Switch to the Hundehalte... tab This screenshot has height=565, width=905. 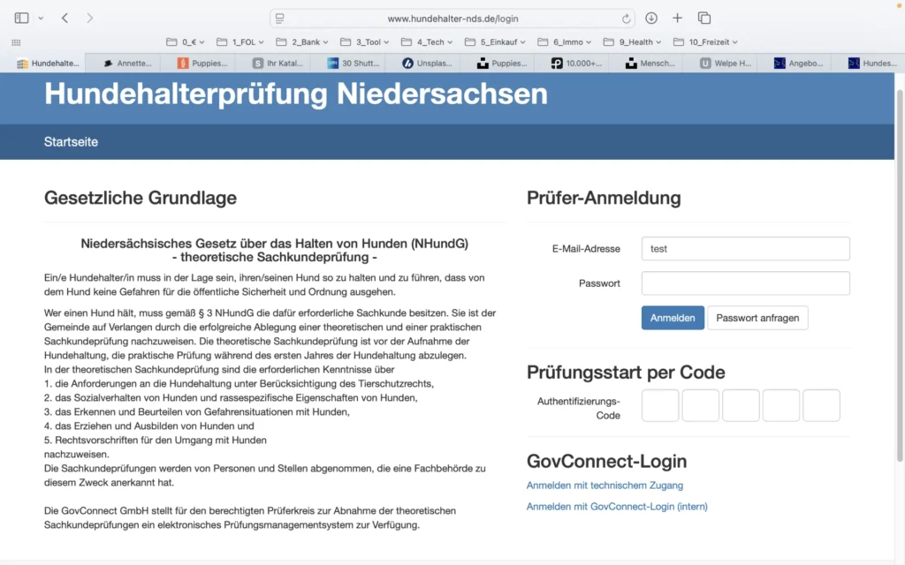(48, 64)
